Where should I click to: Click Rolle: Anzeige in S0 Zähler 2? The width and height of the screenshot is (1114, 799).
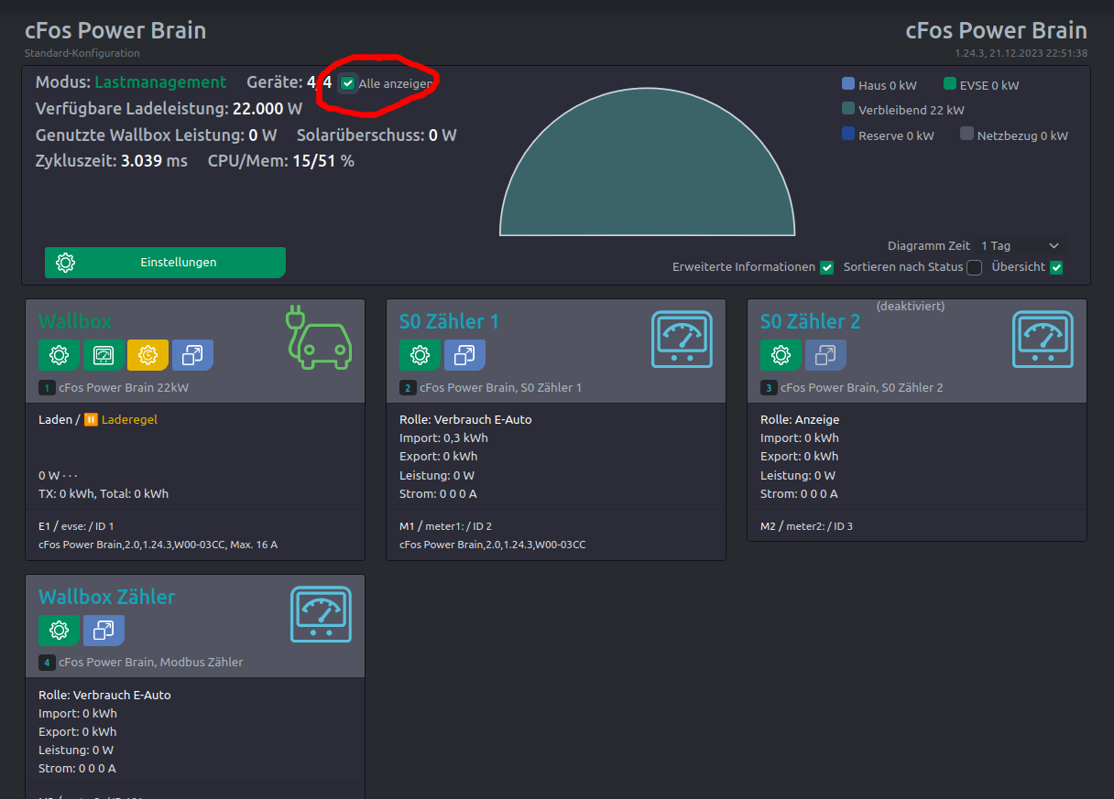pyautogui.click(x=800, y=420)
